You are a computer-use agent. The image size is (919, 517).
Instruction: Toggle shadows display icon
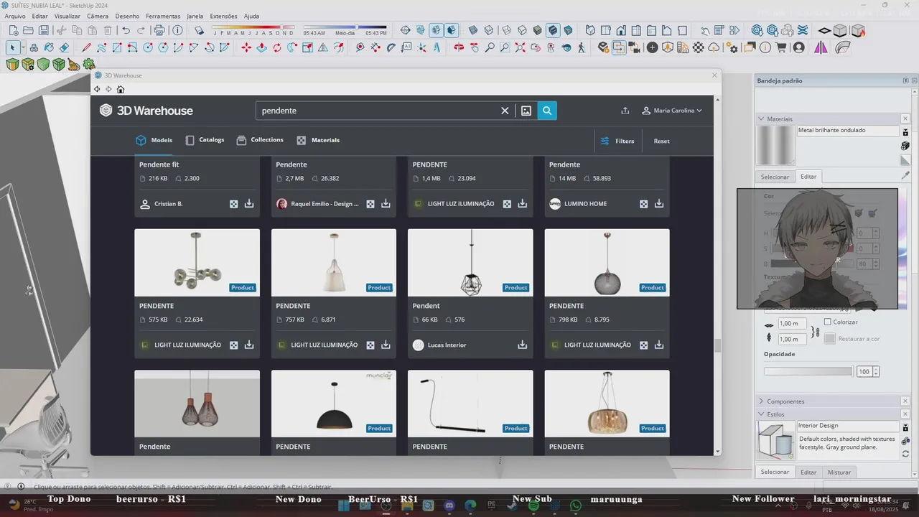[200, 30]
